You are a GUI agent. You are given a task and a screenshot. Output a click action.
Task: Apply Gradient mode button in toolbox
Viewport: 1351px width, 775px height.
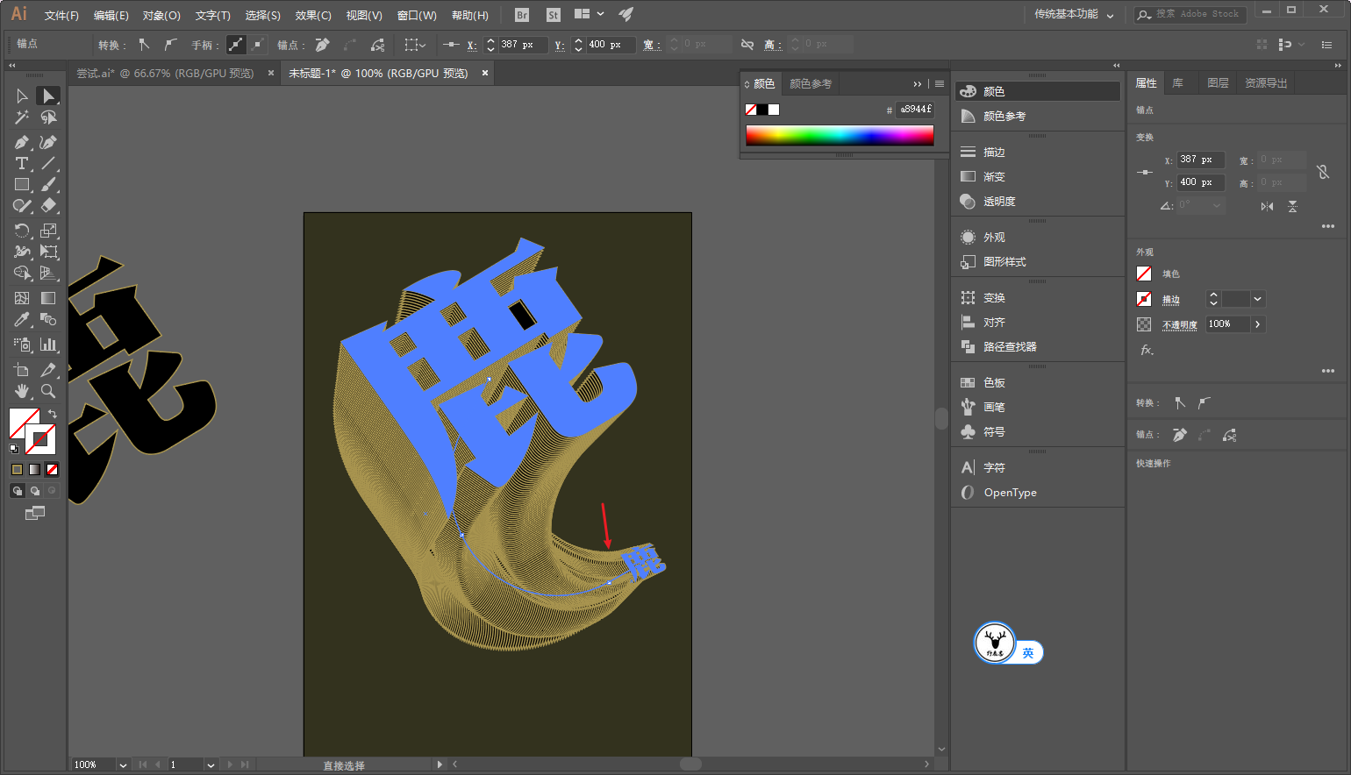pyautogui.click(x=34, y=470)
